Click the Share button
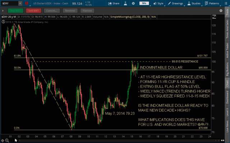This screenshot has height=143, width=230. point(114,3)
